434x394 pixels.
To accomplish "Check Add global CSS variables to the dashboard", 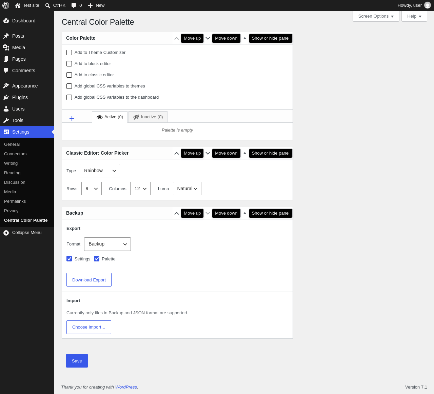I will pos(69,97).
